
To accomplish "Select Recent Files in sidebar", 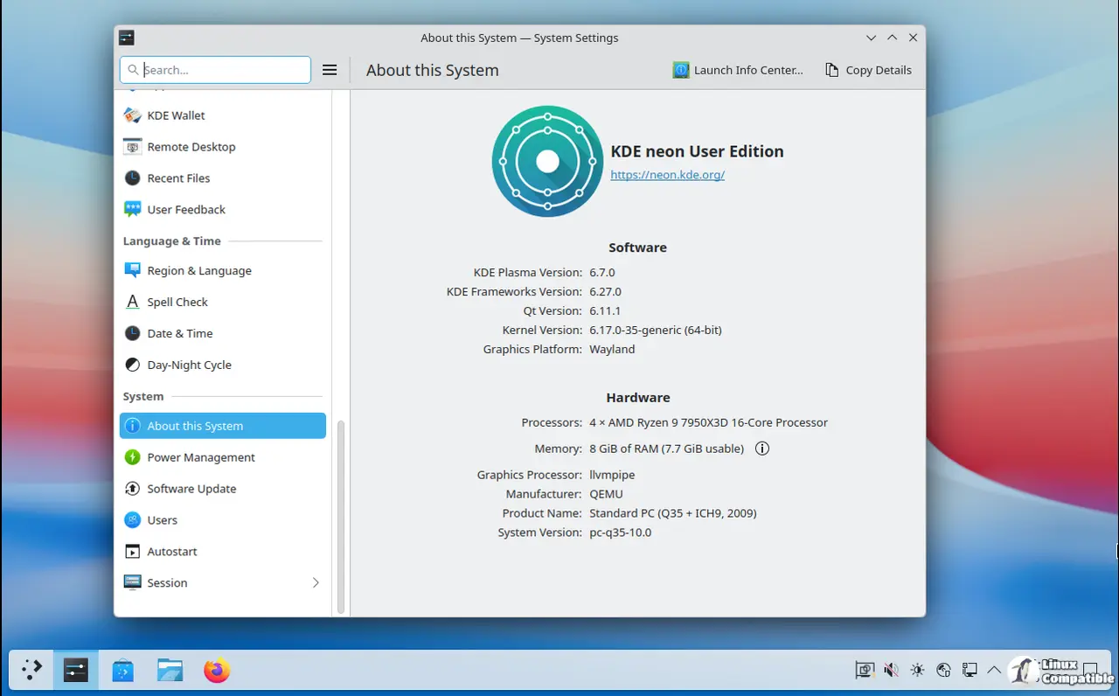I will tap(222, 178).
